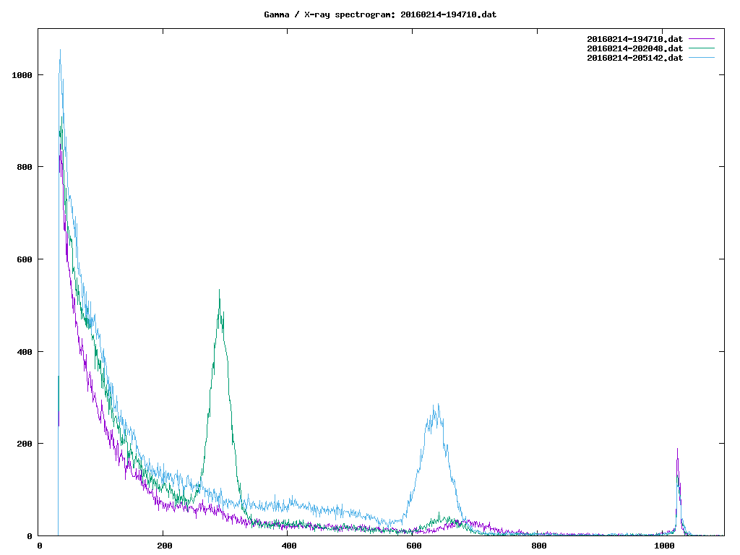Click the blue legend line sample

701,58
